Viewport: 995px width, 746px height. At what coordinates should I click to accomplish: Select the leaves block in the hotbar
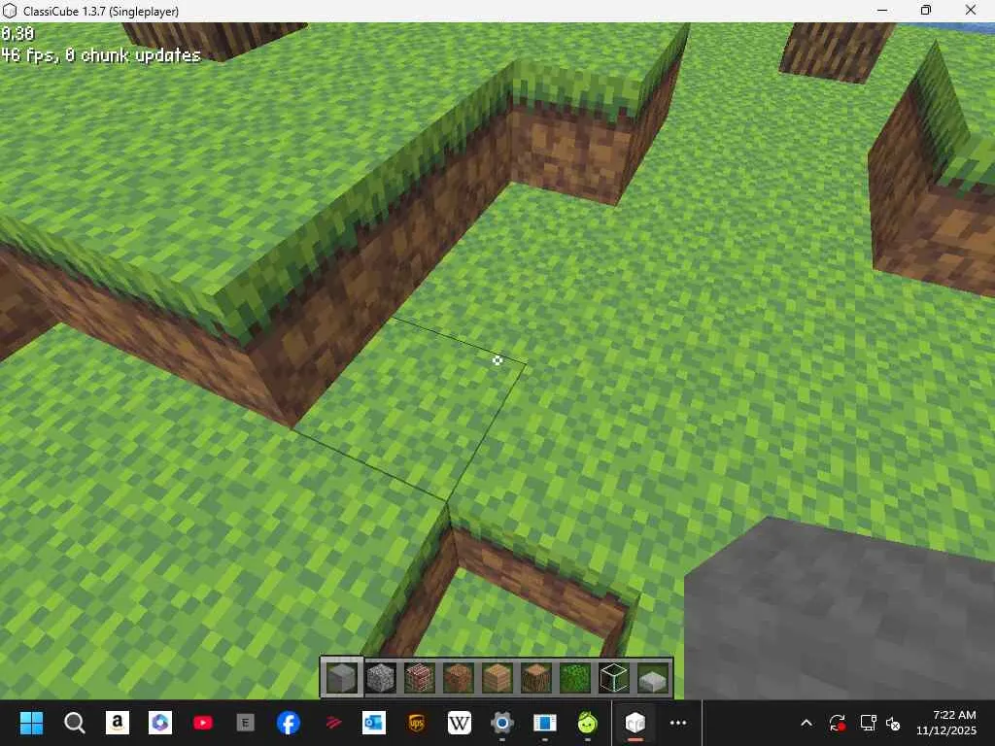pos(574,677)
